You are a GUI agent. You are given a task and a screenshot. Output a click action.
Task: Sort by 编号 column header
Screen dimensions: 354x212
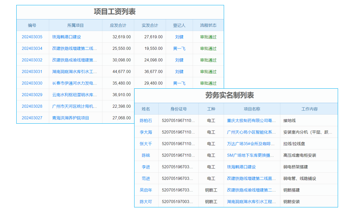pos(32,25)
